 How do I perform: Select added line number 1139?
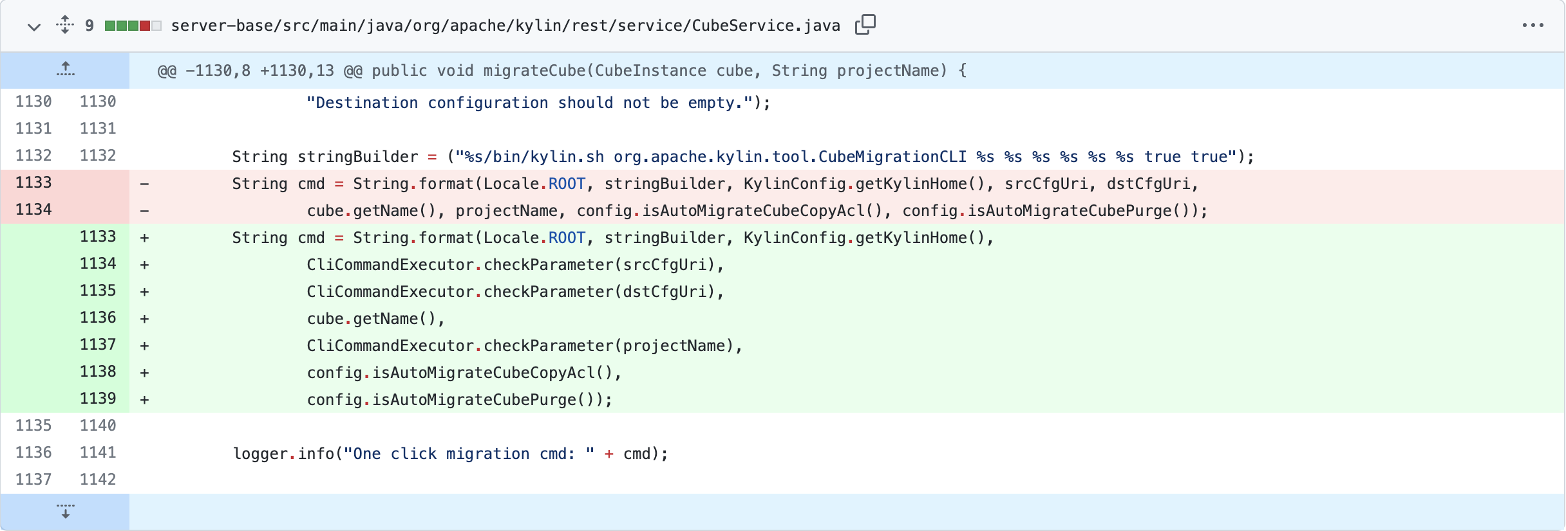[x=98, y=399]
